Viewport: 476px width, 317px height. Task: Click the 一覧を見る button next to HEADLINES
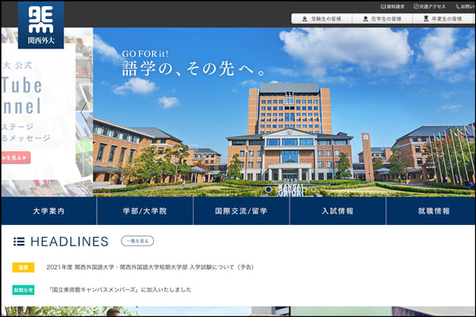click(137, 241)
